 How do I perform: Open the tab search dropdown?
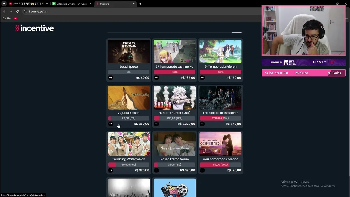(x=4, y=4)
